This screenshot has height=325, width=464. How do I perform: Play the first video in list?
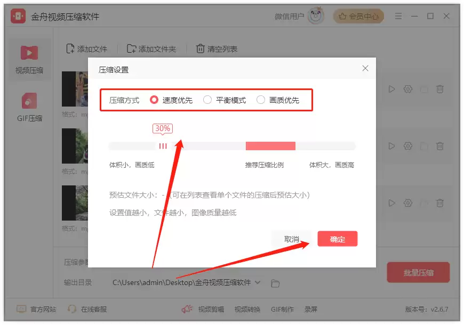[x=391, y=89]
